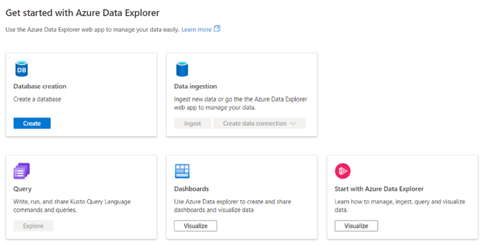The height and width of the screenshot is (245, 495).
Task: Click the 'Learn how to manage, ingest' description
Action: [x=400, y=206]
